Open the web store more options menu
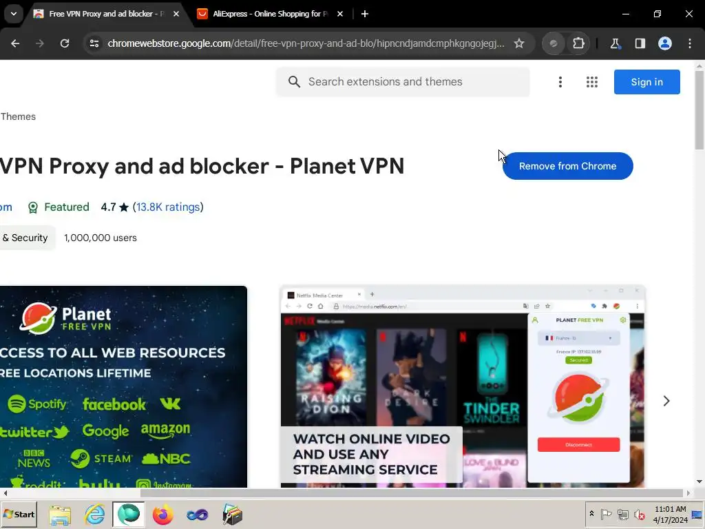 pyautogui.click(x=560, y=82)
